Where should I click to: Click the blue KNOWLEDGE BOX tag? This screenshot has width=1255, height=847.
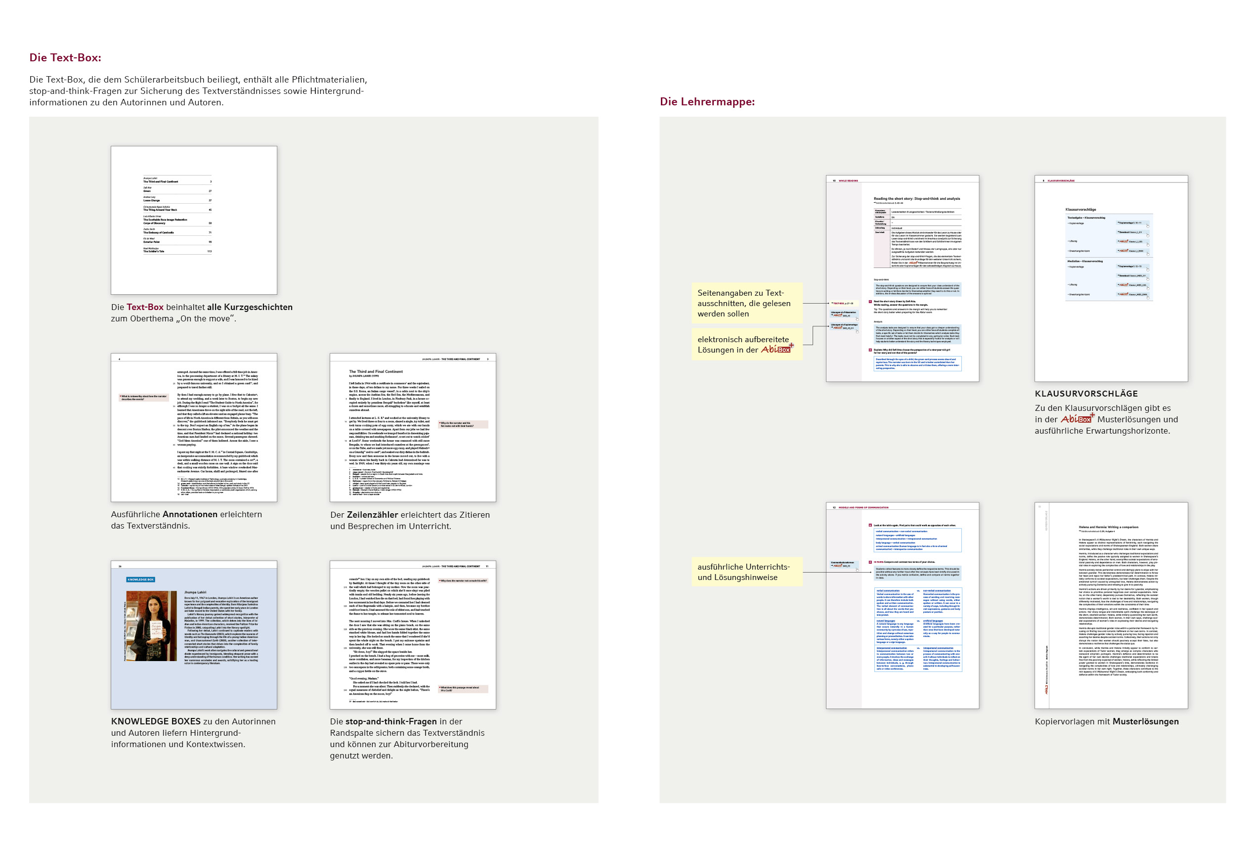coord(140,580)
